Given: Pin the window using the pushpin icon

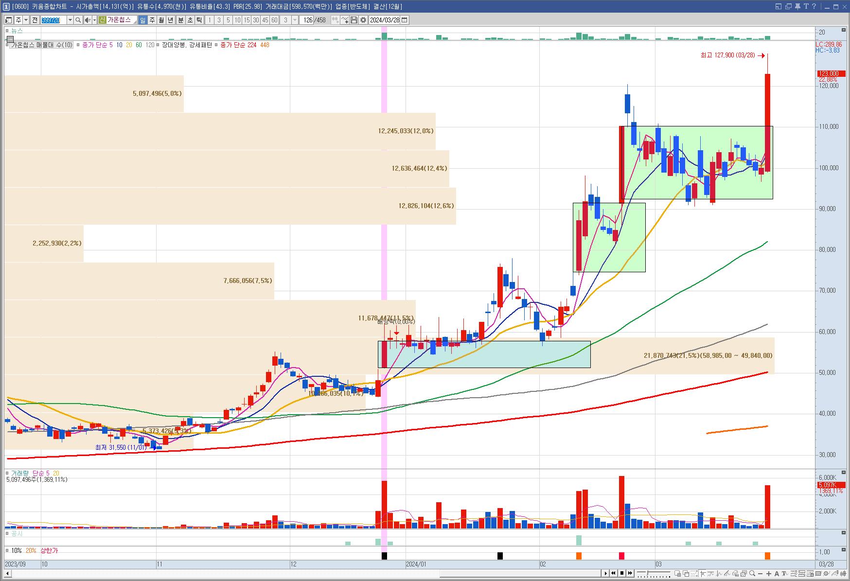Looking at the screenshot, I should click(797, 6).
